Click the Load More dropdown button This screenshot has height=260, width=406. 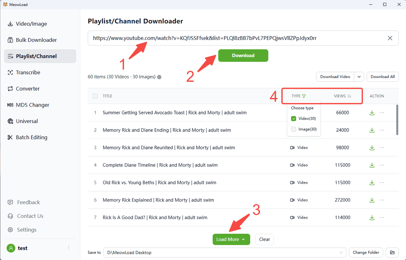coord(231,239)
